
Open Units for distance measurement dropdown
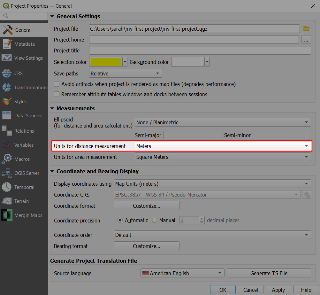pos(223,146)
